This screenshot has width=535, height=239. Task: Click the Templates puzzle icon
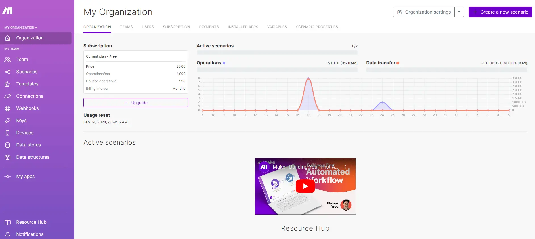(8, 84)
